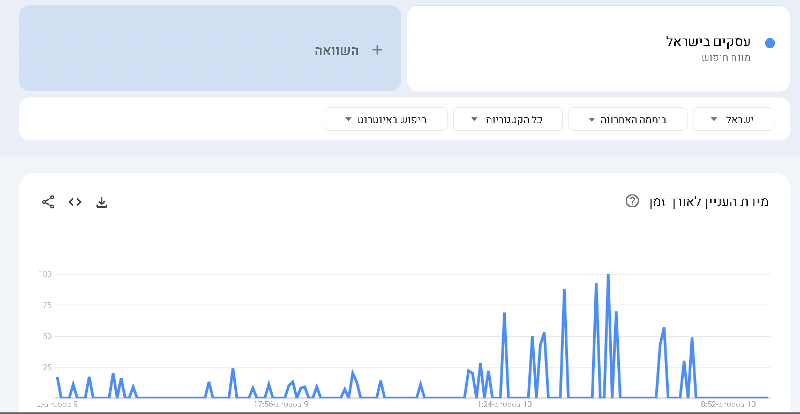The image size is (800, 414).
Task: Click the מונח חיפוש subtitle text
Action: [726, 58]
